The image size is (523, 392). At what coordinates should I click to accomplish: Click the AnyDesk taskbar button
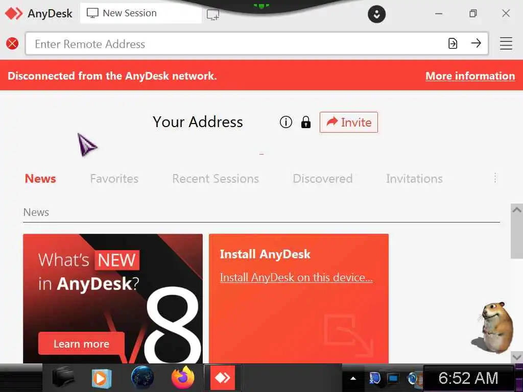pos(223,378)
